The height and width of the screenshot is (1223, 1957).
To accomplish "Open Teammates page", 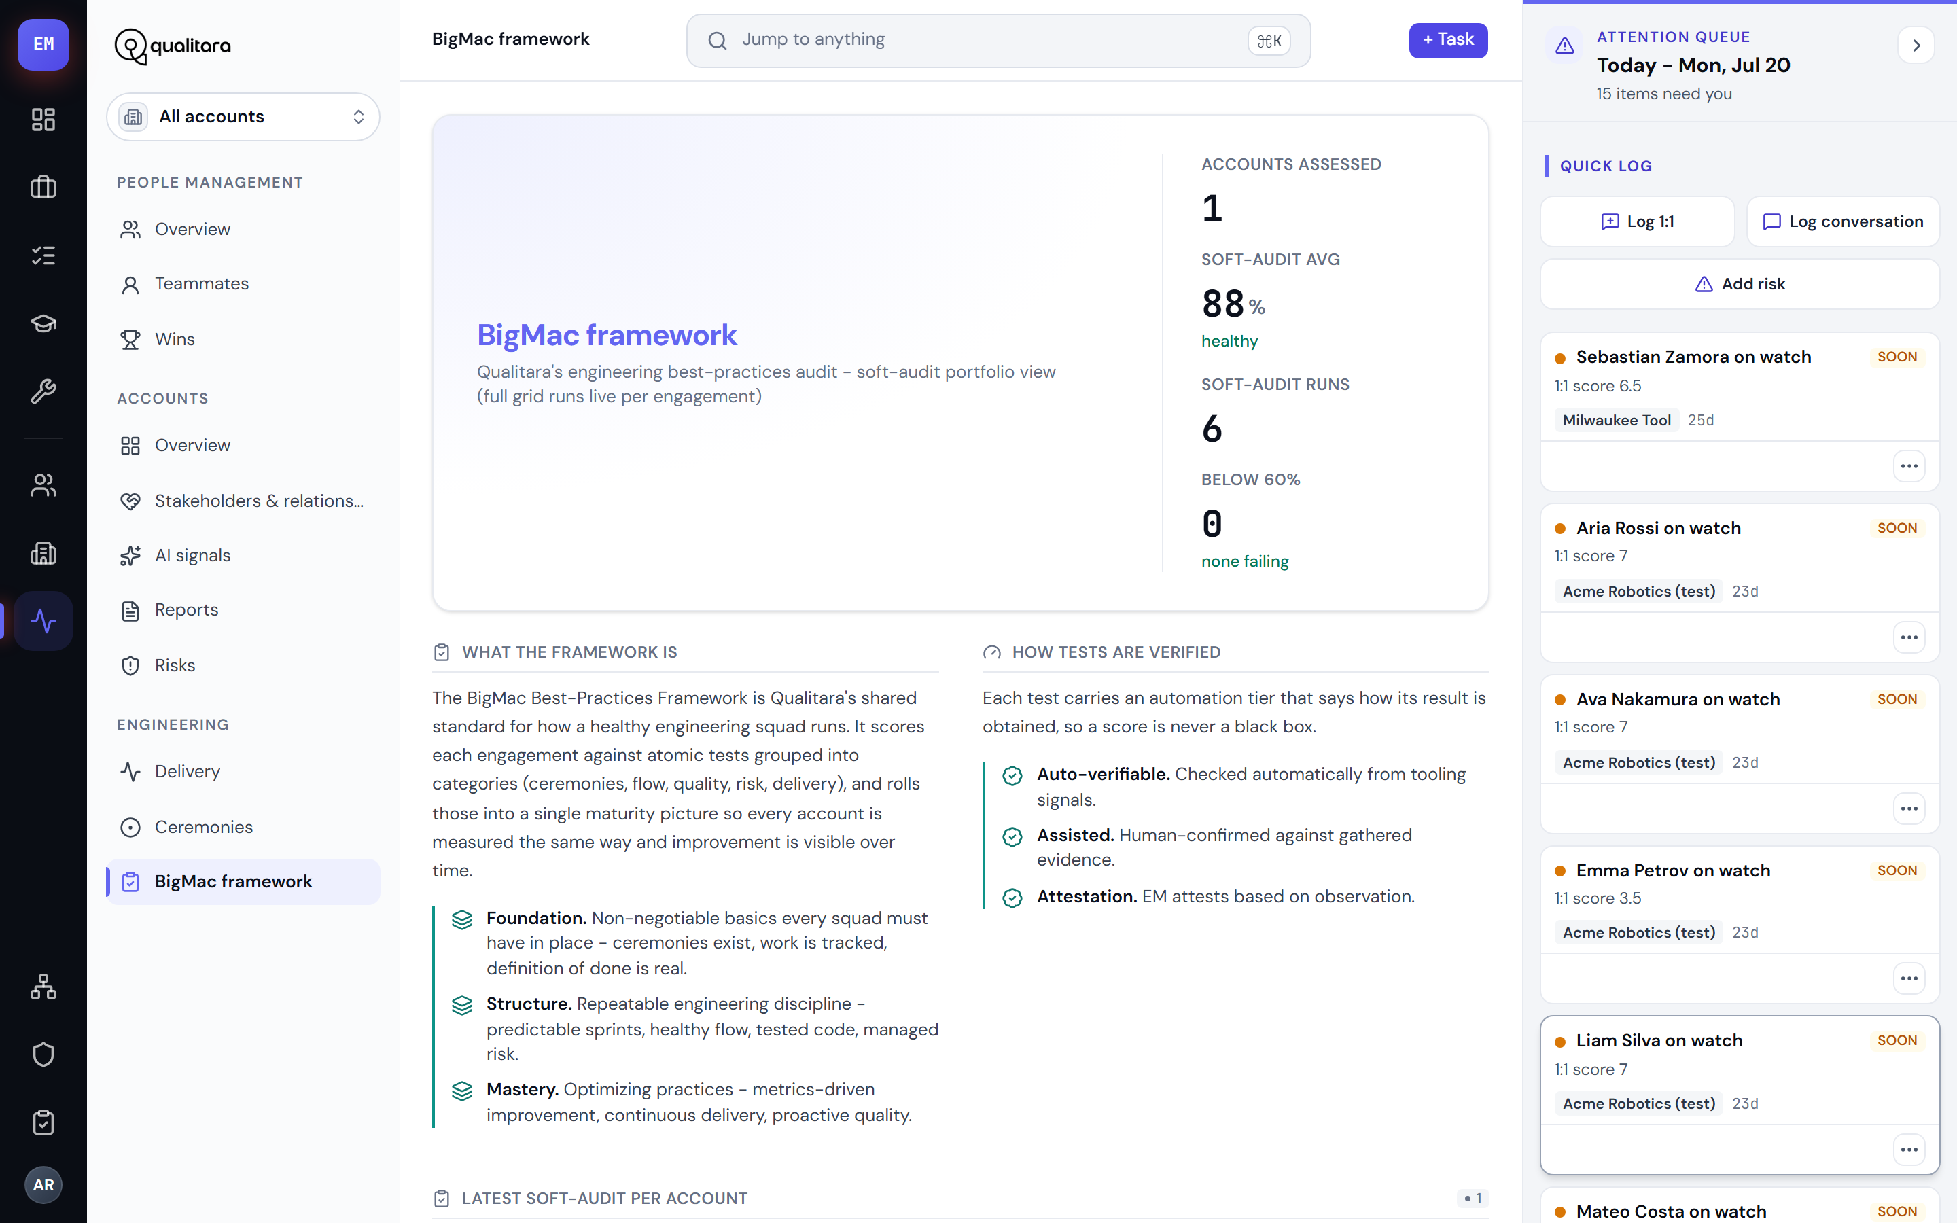I will (243, 284).
